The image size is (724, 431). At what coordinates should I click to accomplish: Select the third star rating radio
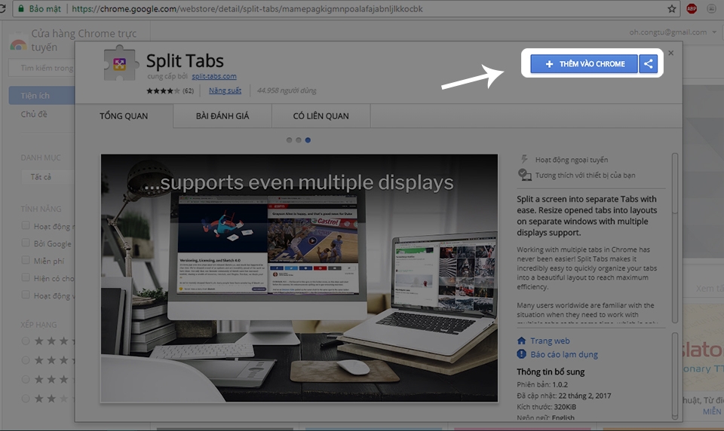click(x=26, y=379)
